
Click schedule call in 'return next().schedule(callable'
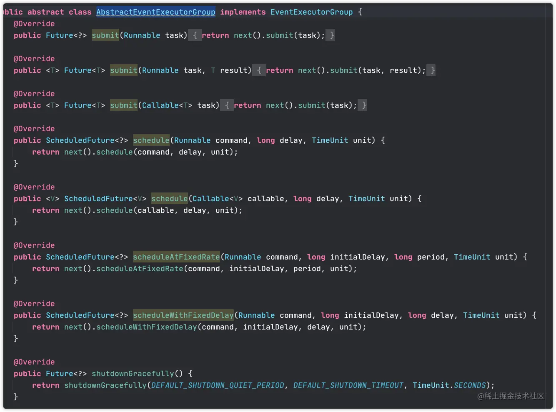pyautogui.click(x=115, y=210)
